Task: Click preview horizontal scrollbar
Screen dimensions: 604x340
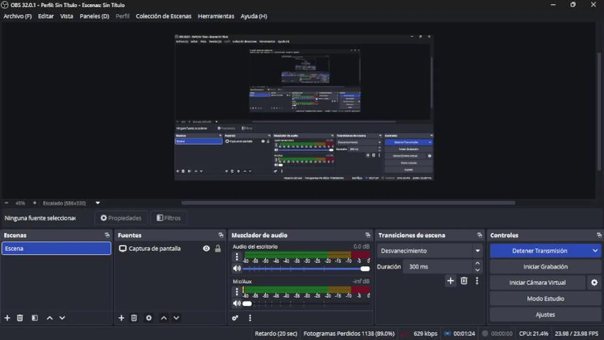Action: pyautogui.click(x=348, y=203)
